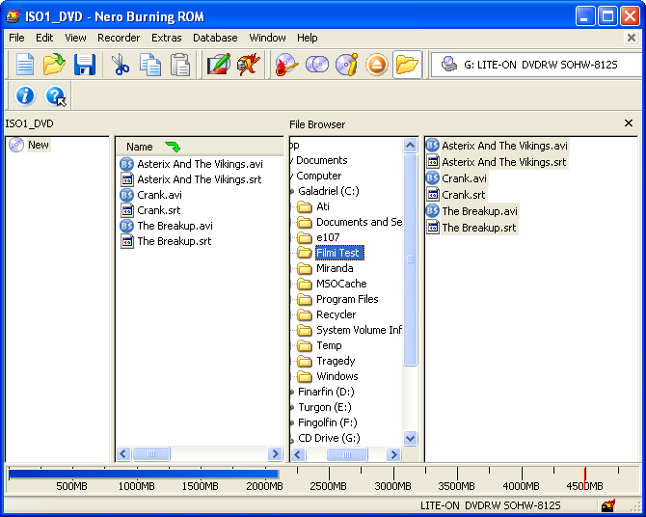
Task: Click the folder tree scroll-down arrow
Action: coord(410,438)
